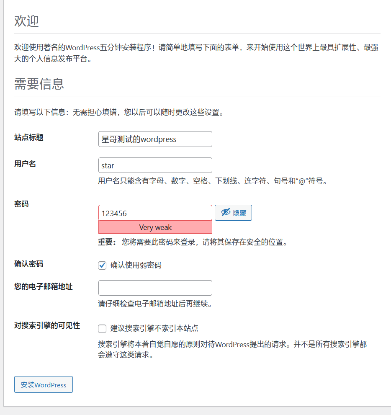This screenshot has height=415, width=391.
Task: Click the 安装WordPress button
Action: pos(44,384)
